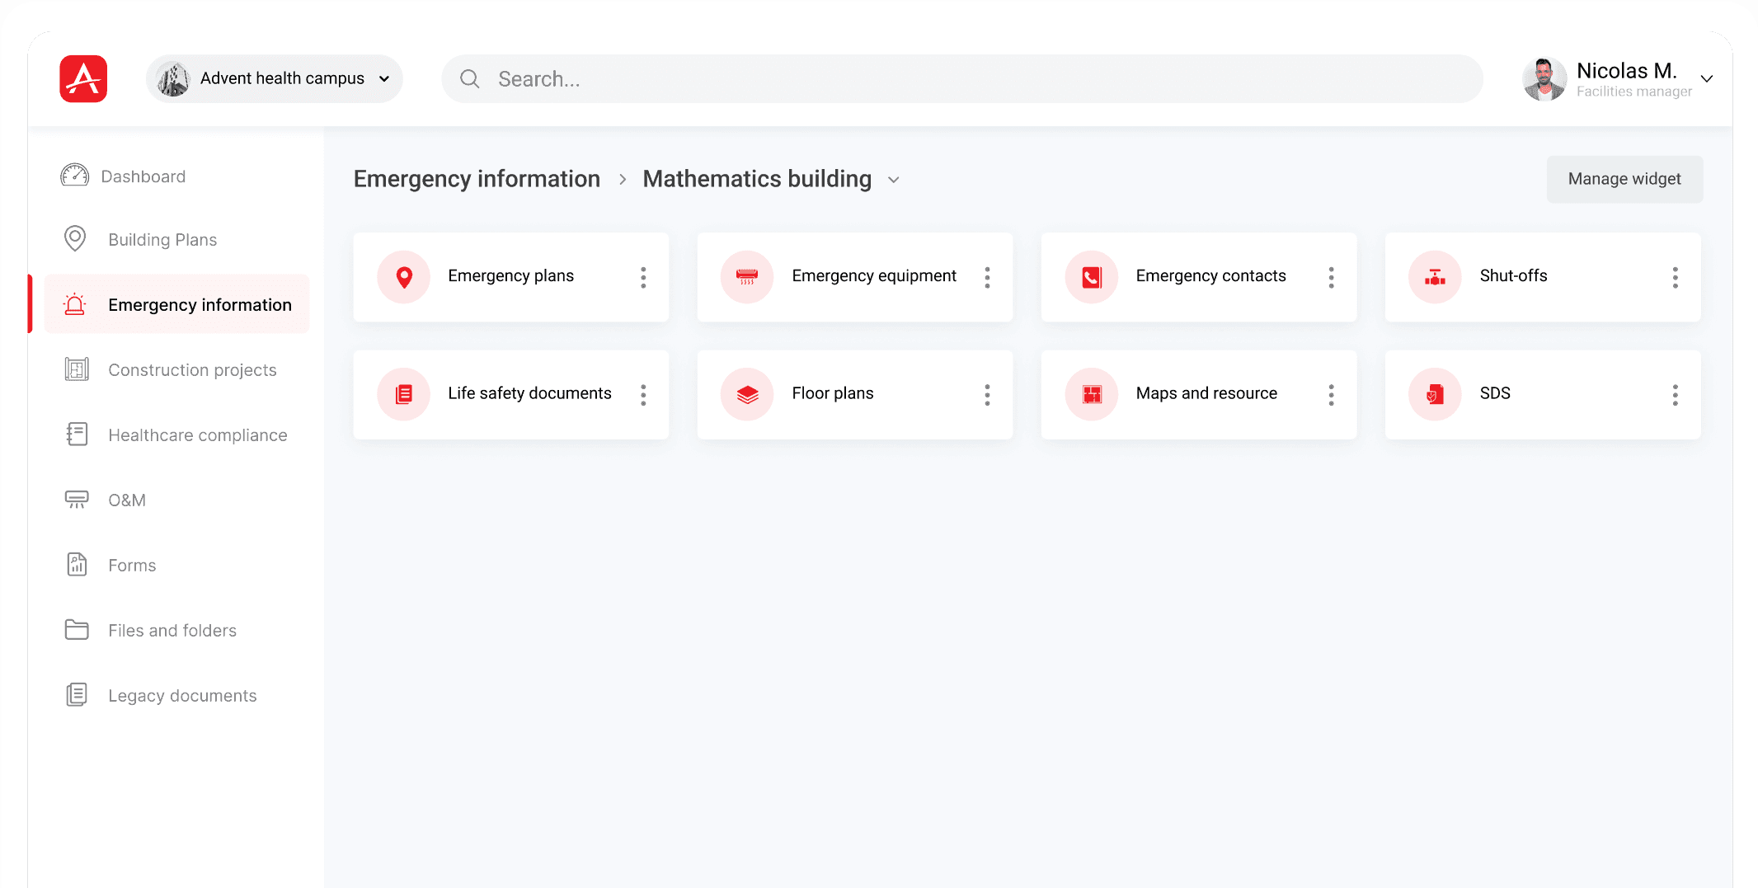
Task: Open the SDS document icon
Action: point(1435,394)
